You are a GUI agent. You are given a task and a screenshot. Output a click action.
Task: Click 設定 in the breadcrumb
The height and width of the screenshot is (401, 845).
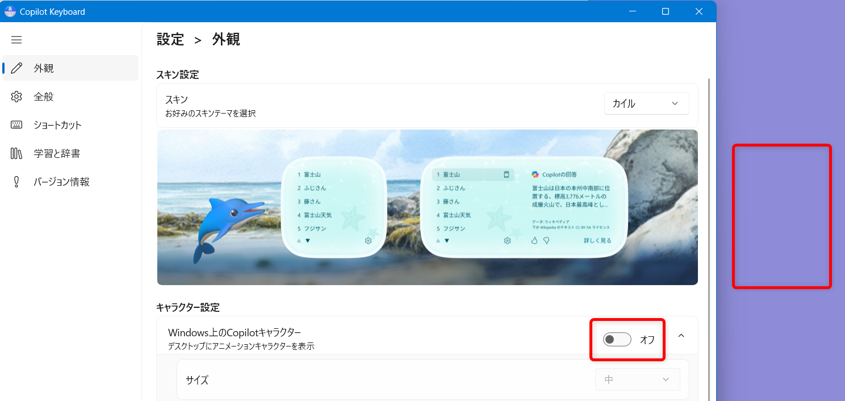(x=170, y=39)
